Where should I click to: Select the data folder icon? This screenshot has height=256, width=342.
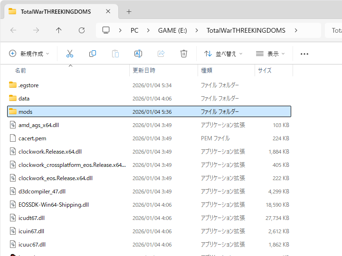point(13,98)
